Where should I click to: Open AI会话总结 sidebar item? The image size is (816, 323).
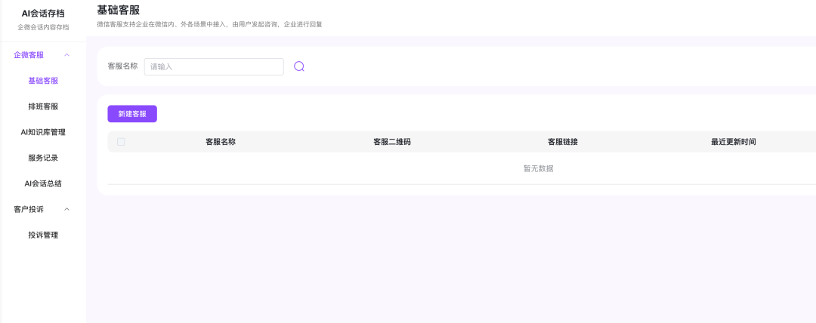(43, 183)
